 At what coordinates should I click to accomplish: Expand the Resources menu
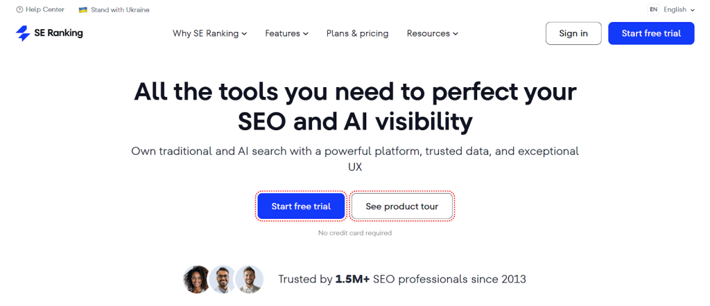432,33
